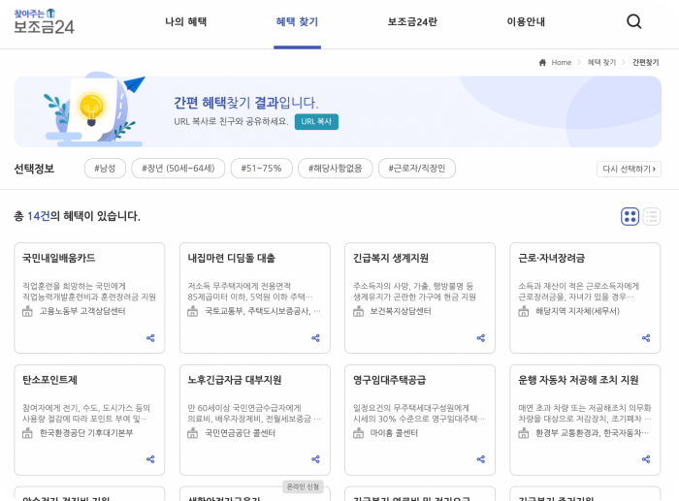Click '해당지역 지자체(세무서)' text
Screen dimensions: 679x501
[578, 311]
